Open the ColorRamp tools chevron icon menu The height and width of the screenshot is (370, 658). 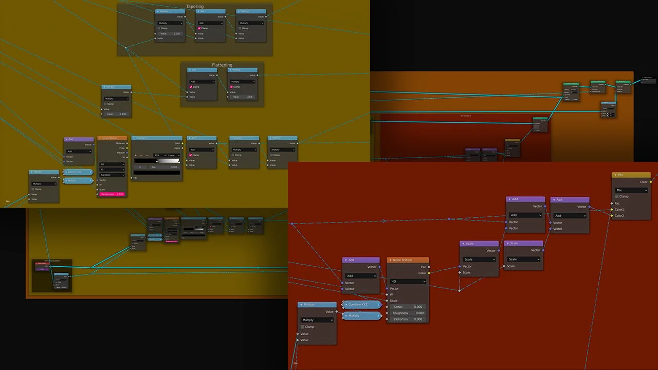coord(148,155)
